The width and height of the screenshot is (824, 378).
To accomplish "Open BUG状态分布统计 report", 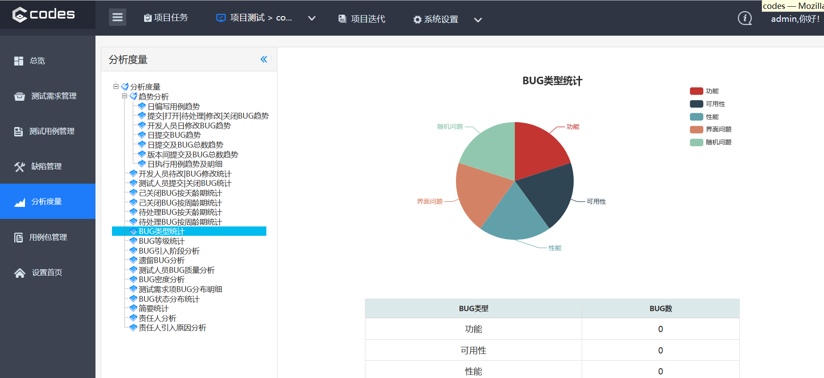I will click(x=169, y=299).
